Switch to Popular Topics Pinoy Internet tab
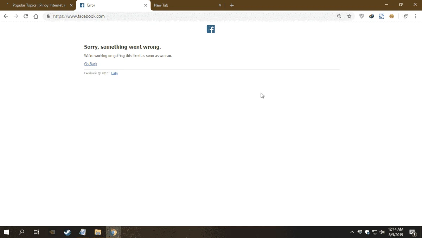The image size is (422, 238). coord(39,5)
